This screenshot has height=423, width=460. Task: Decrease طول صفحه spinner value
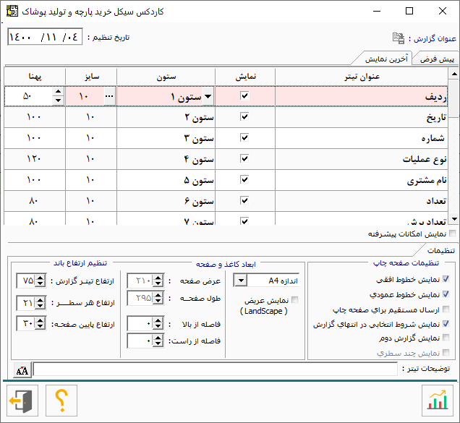[x=158, y=301]
